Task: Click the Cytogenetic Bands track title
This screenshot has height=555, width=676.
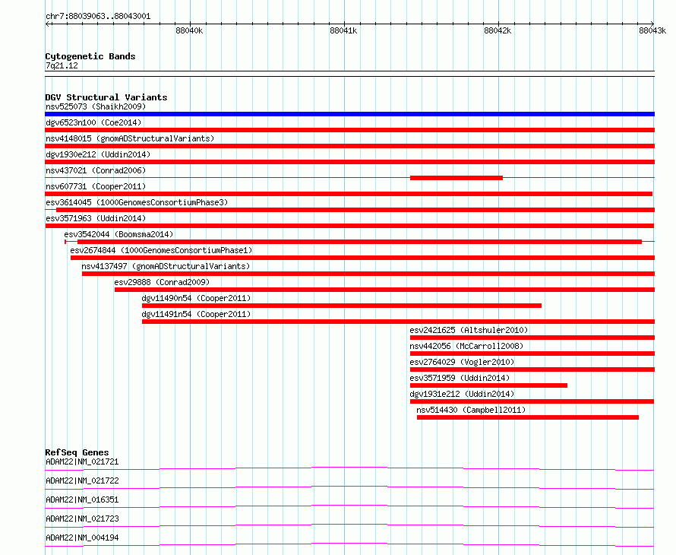Action: pyautogui.click(x=90, y=56)
